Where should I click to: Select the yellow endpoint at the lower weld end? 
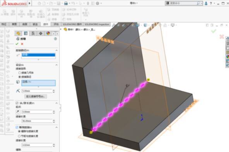pos(91,132)
